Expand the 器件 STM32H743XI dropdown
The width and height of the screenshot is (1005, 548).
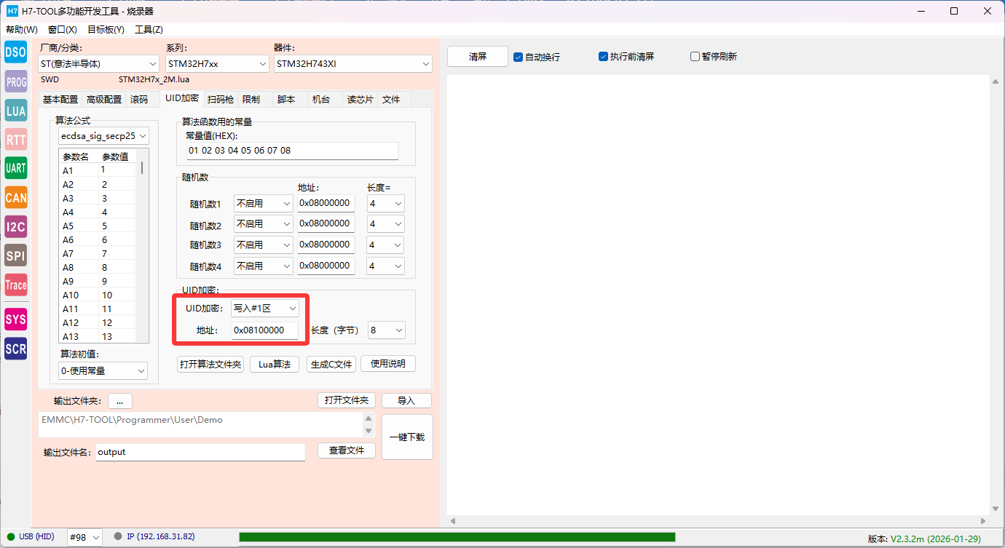(x=353, y=64)
